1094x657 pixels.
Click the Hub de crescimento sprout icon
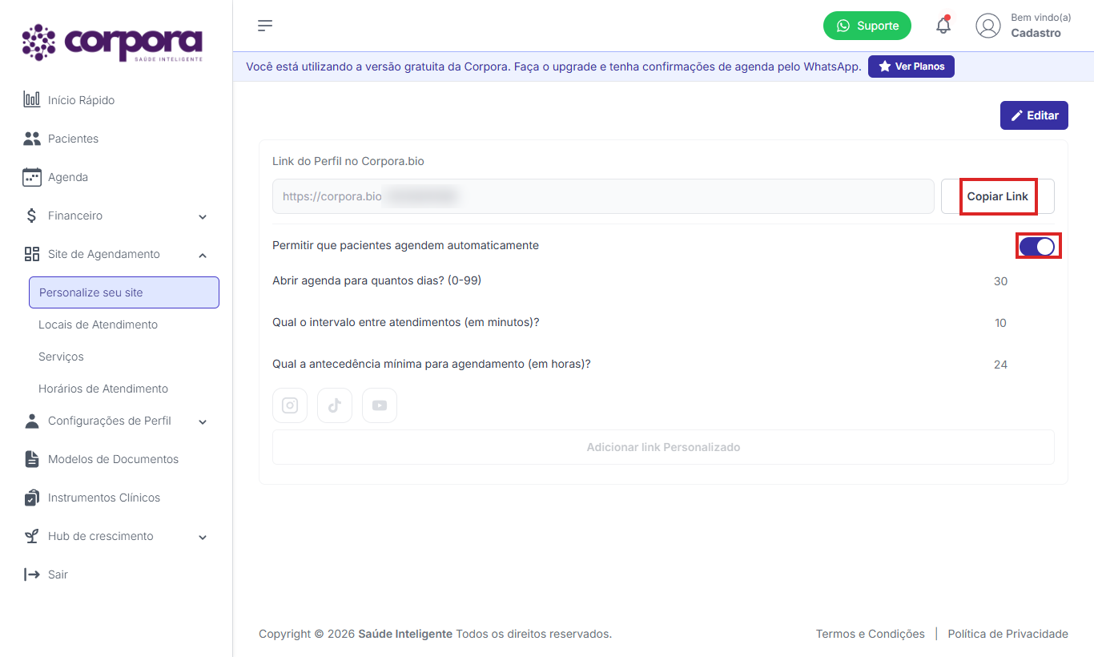(32, 536)
